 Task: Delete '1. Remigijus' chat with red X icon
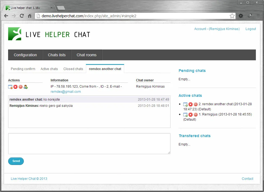(191, 114)
